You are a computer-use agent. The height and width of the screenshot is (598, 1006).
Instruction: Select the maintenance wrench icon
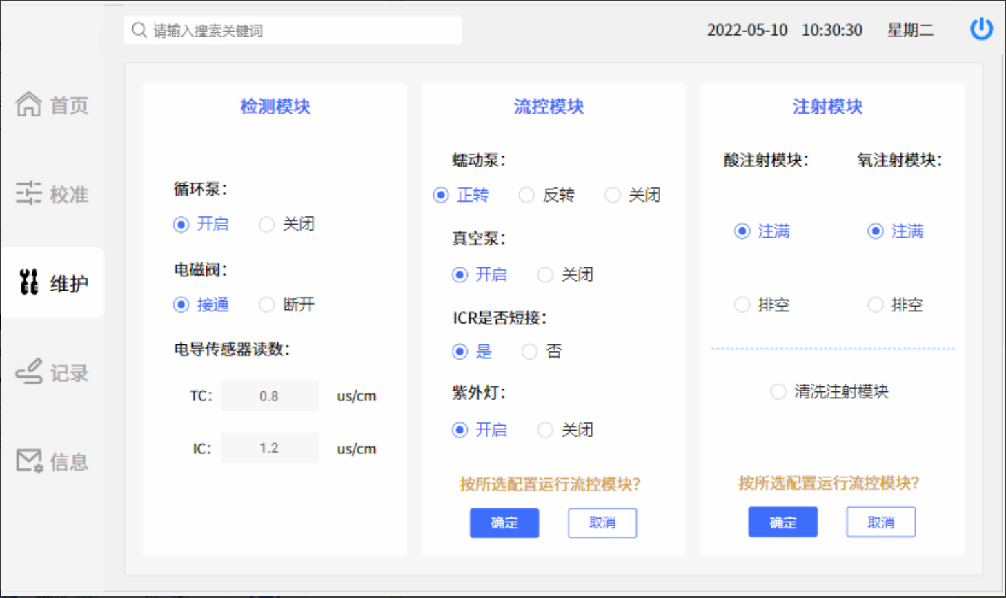[29, 282]
